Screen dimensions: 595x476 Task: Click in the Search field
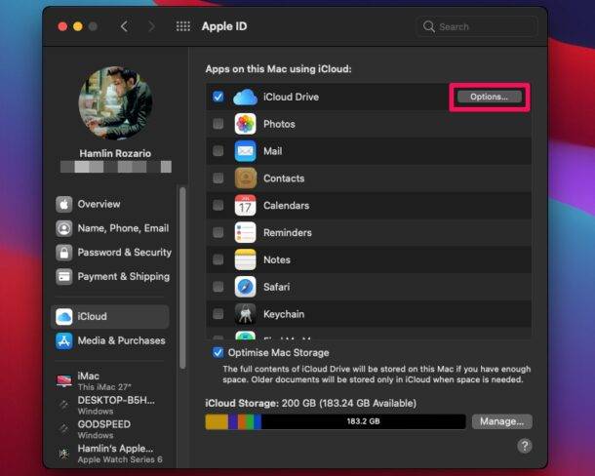pyautogui.click(x=477, y=26)
